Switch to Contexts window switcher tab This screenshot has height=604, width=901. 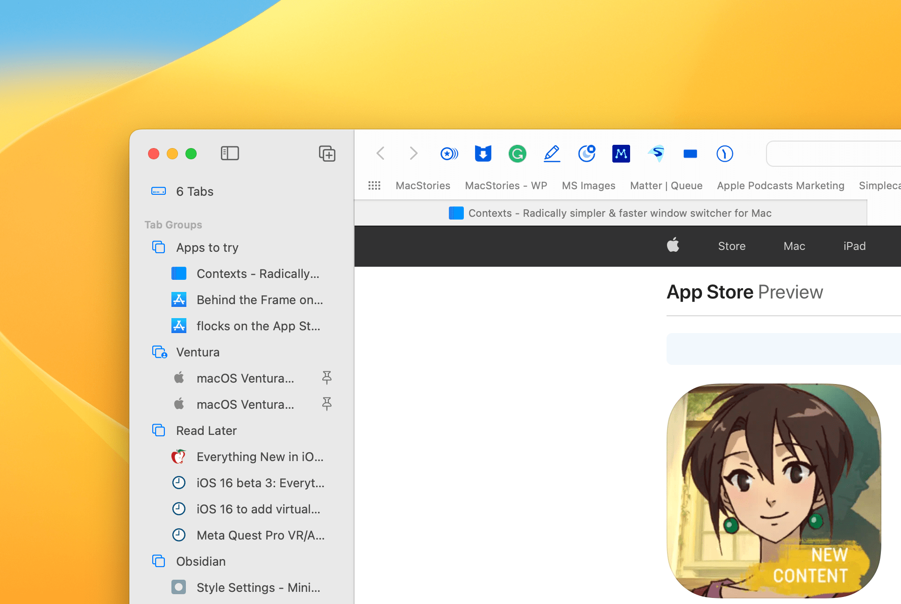610,213
